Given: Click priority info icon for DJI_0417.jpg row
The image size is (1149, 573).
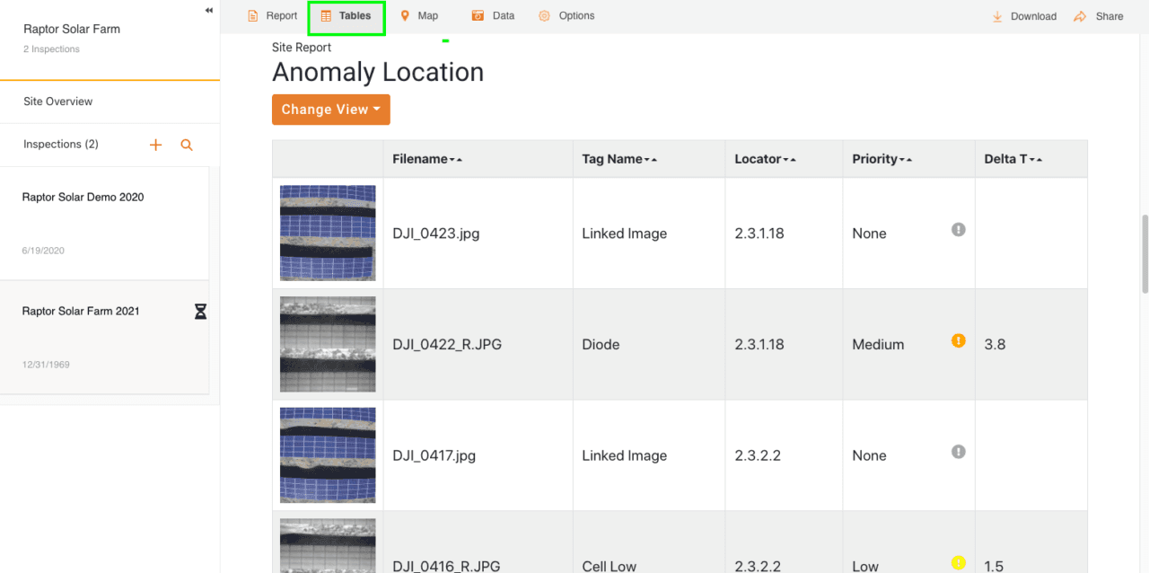Looking at the screenshot, I should coord(959,452).
